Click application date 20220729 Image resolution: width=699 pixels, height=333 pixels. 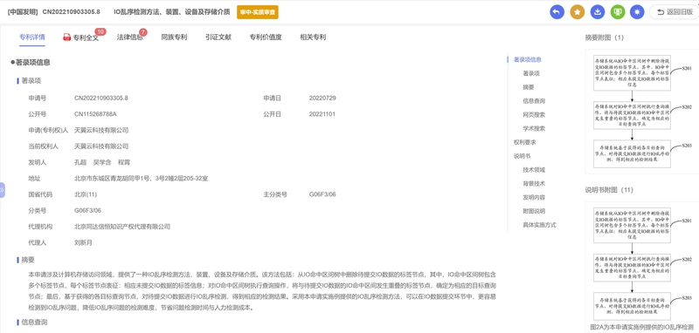(x=322, y=98)
